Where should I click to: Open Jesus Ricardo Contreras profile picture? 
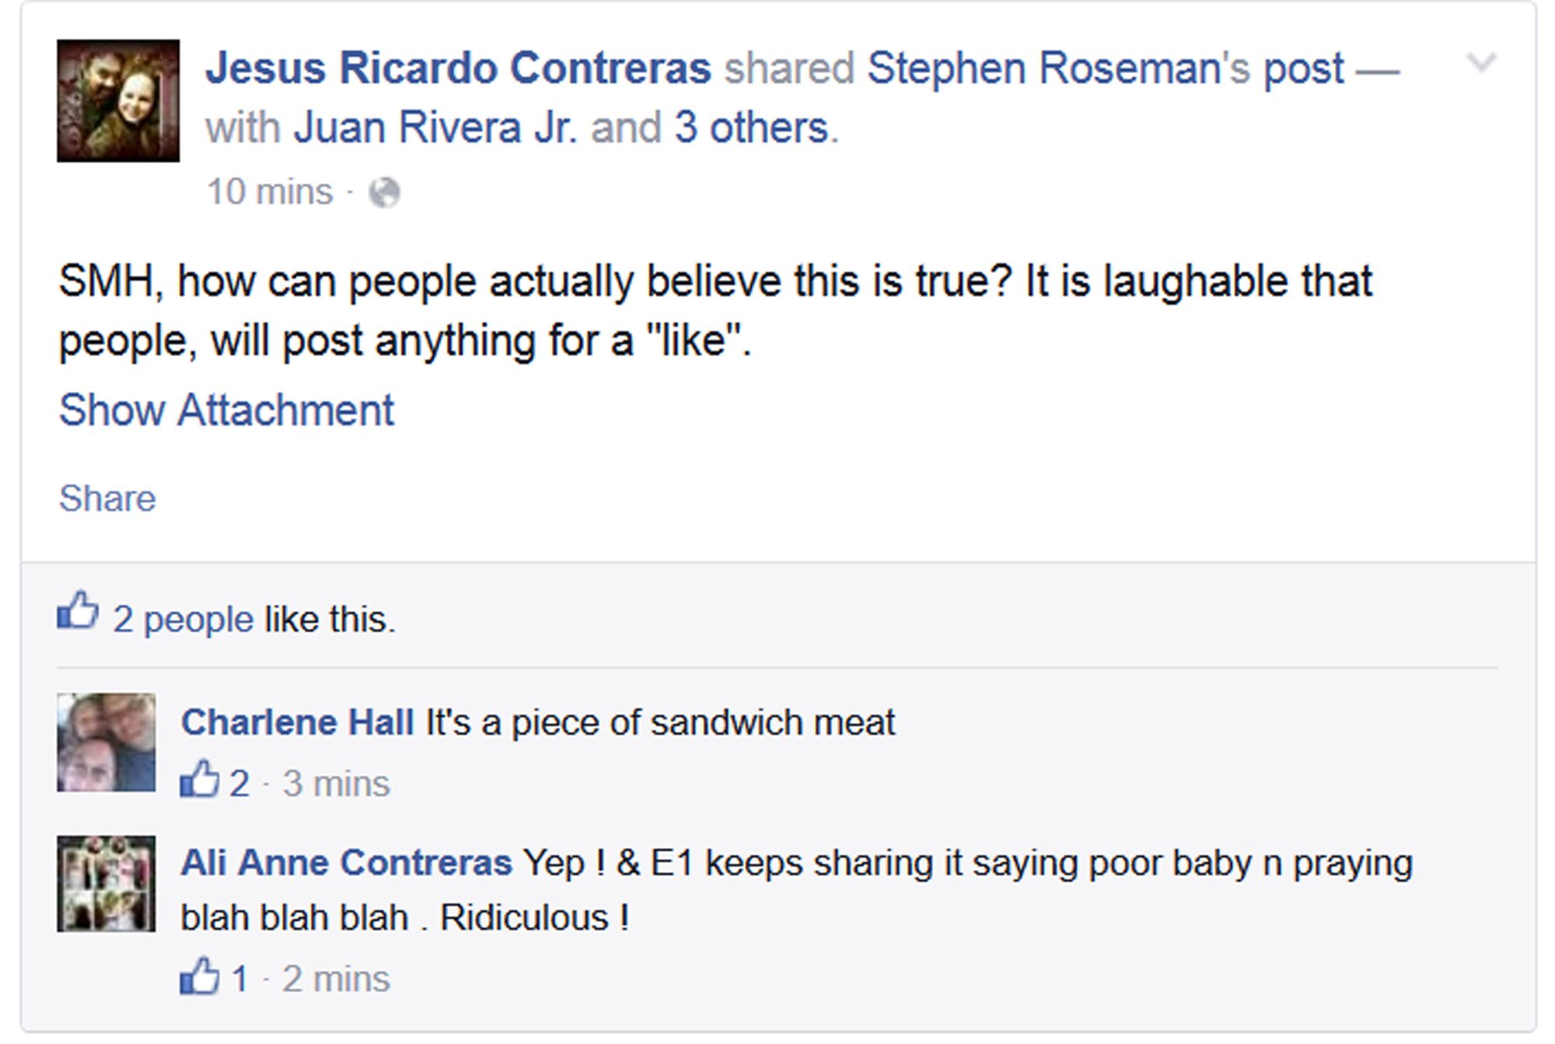[x=118, y=101]
